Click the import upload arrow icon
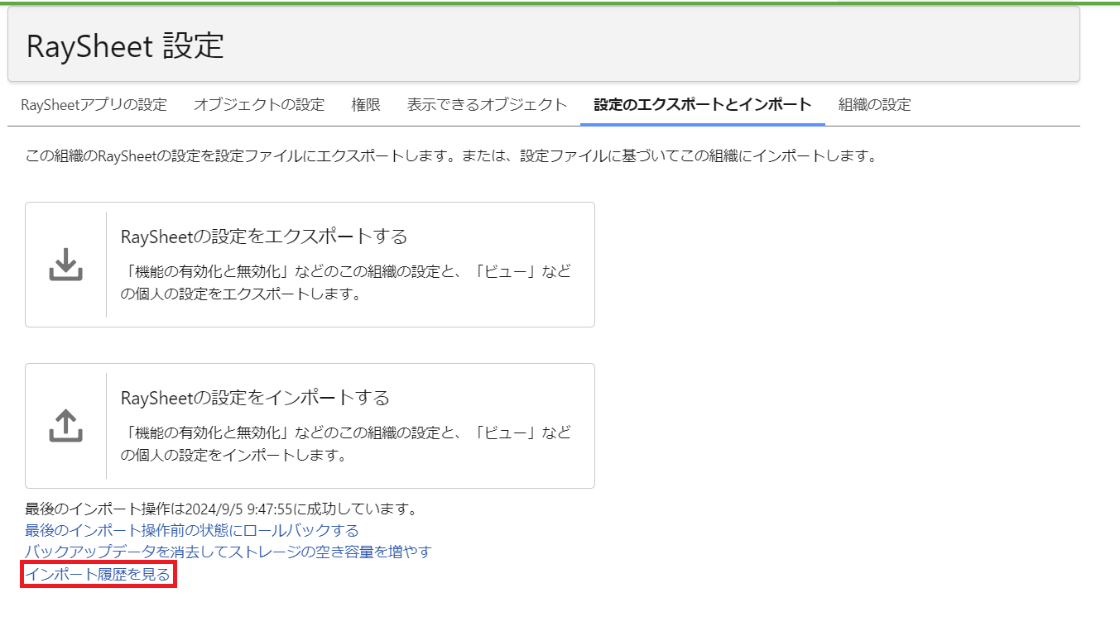 66,426
